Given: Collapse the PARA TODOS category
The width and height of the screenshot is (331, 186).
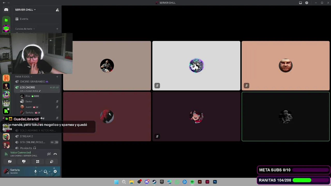Looking at the screenshot, I should [x=23, y=77].
